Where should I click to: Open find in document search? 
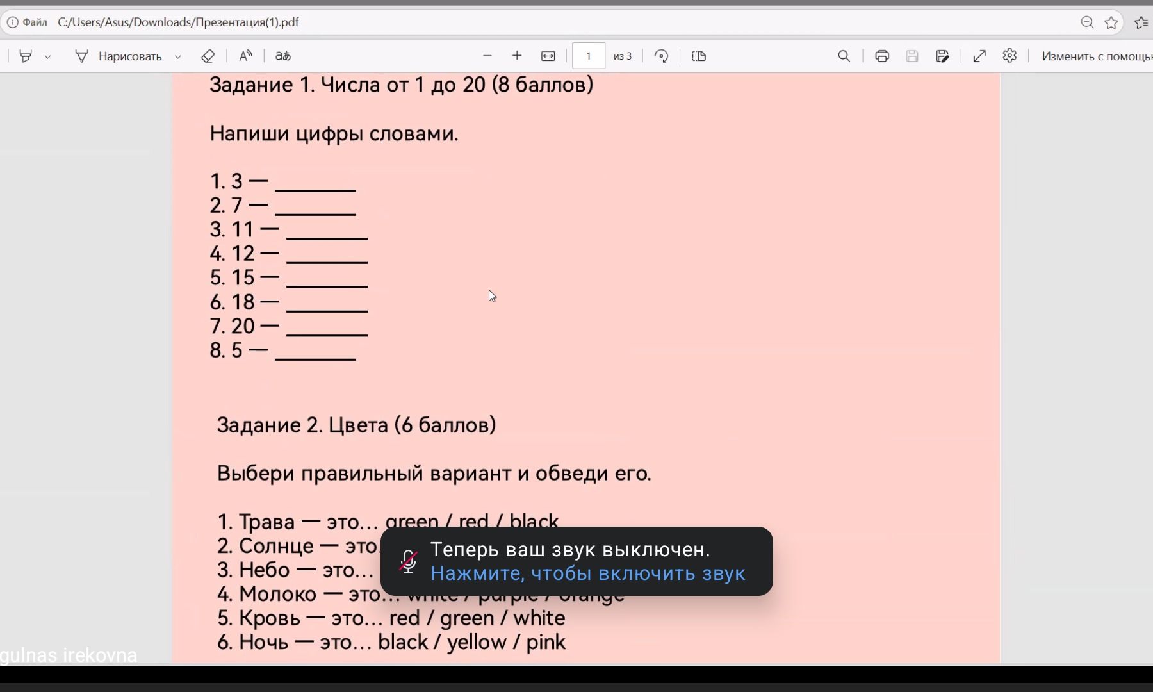[x=844, y=56]
